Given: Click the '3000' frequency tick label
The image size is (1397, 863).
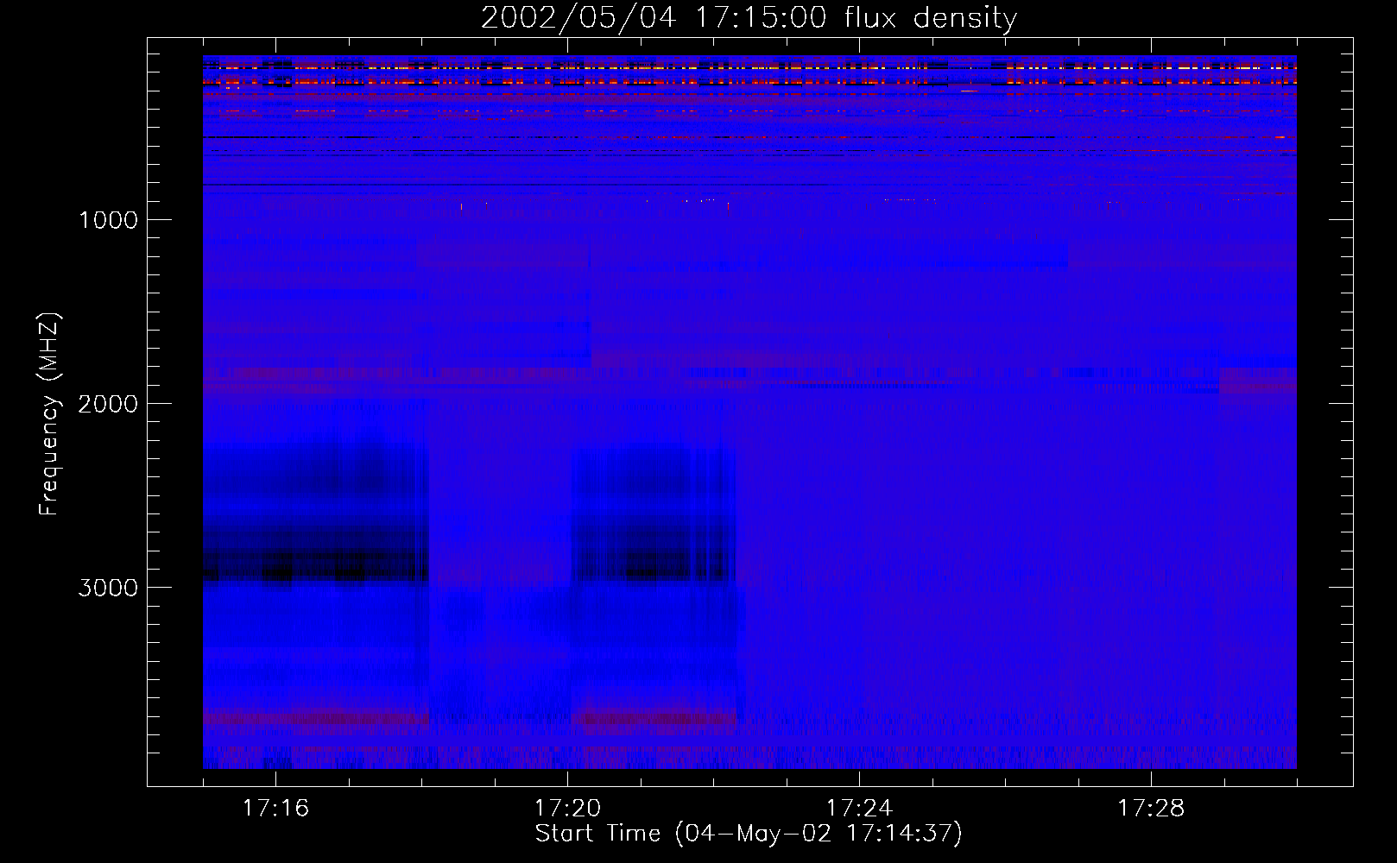Looking at the screenshot, I should 108,588.
